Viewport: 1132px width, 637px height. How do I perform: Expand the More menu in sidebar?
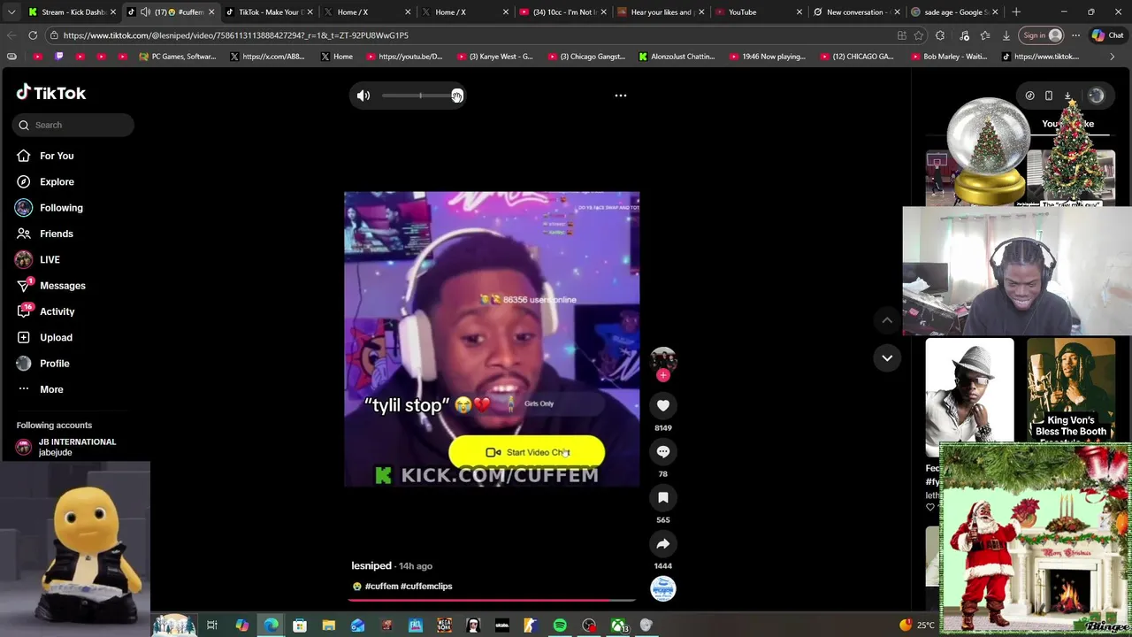(51, 389)
